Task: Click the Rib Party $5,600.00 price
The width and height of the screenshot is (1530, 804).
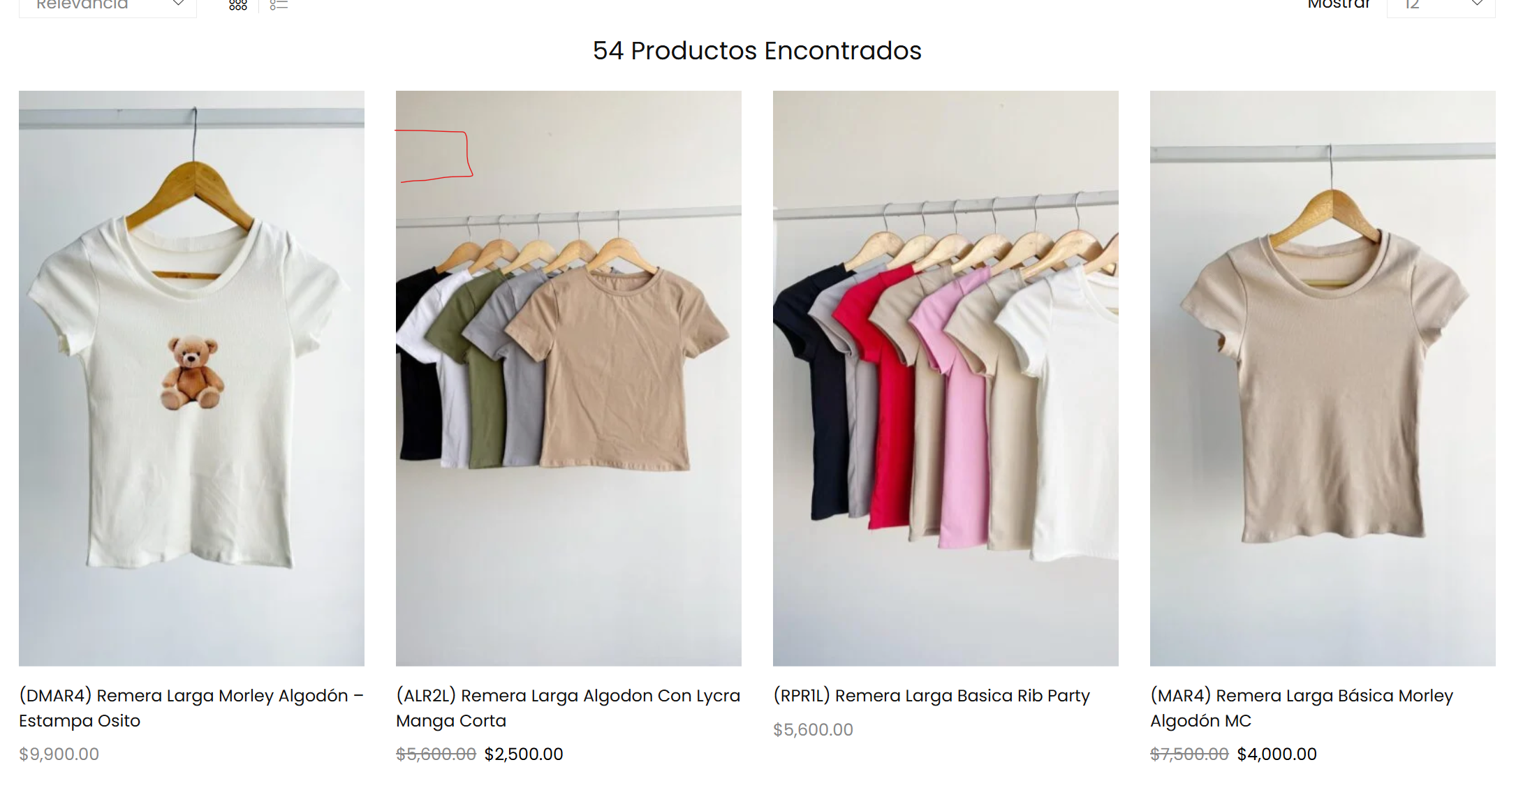Action: pos(813,729)
